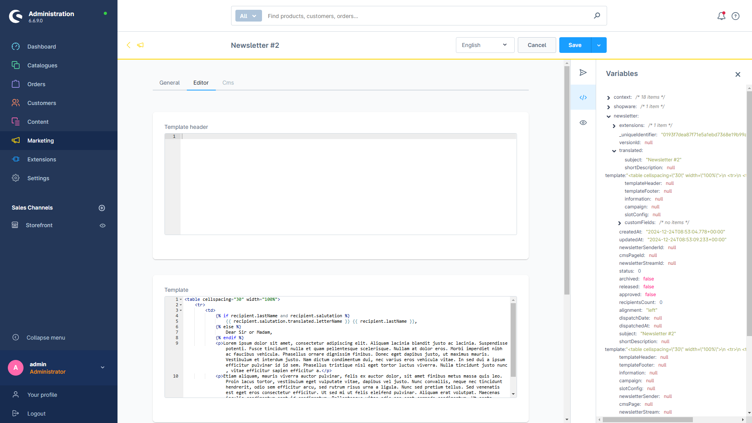Viewport: 752px width, 423px height.
Task: Click the _uniqueIdentifier value string
Action: pos(704,135)
